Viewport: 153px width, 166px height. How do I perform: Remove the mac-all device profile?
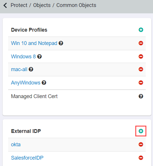tap(141, 69)
